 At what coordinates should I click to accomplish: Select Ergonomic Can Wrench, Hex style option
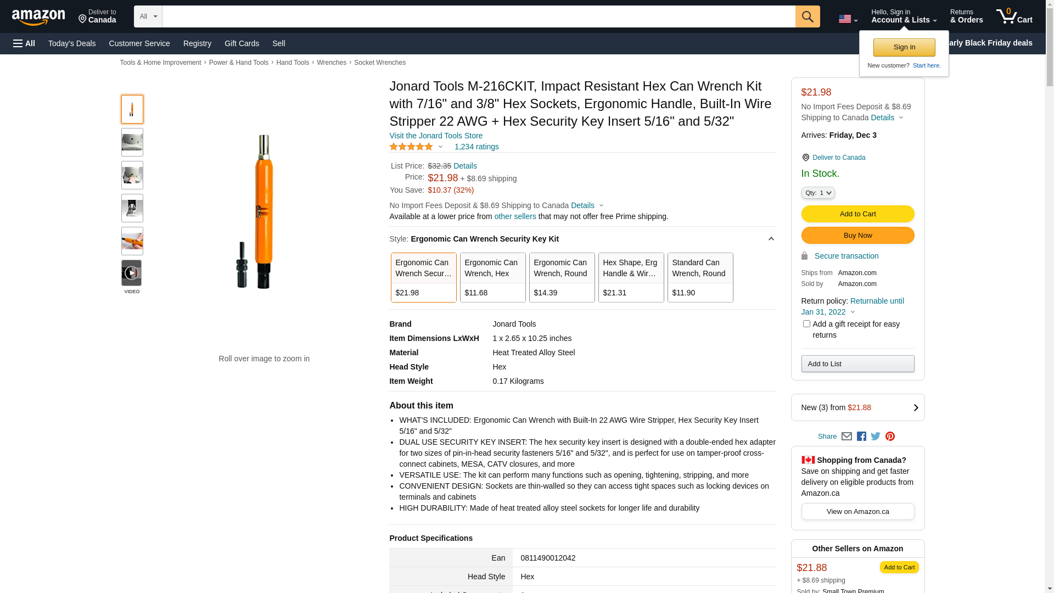[492, 277]
